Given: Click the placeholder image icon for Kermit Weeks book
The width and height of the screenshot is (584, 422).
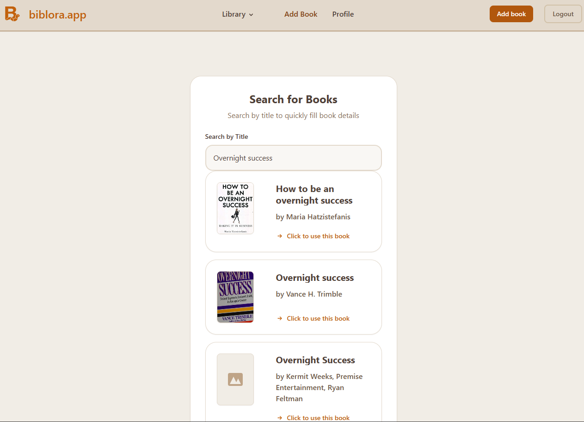Looking at the screenshot, I should [235, 379].
